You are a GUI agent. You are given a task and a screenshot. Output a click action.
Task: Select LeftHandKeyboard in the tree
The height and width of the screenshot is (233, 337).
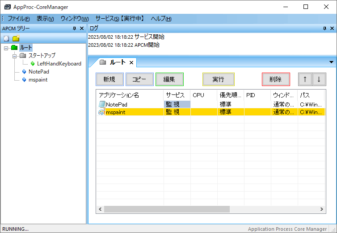click(59, 64)
